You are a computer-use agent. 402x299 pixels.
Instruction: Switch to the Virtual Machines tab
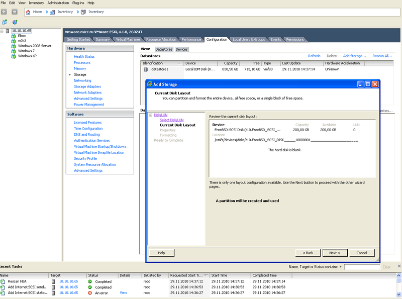click(x=128, y=40)
